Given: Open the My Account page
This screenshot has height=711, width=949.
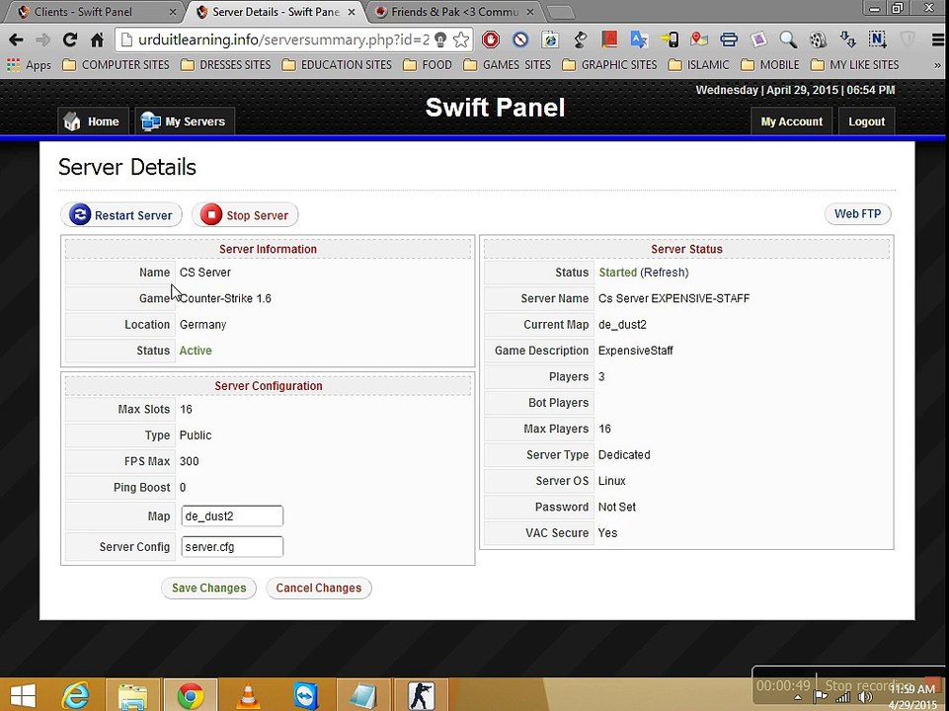Looking at the screenshot, I should click(792, 121).
